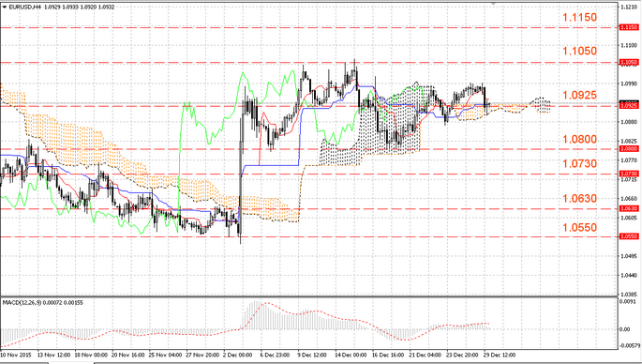
Task: Click the large orange 1.1150 text label
Action: [x=580, y=17]
